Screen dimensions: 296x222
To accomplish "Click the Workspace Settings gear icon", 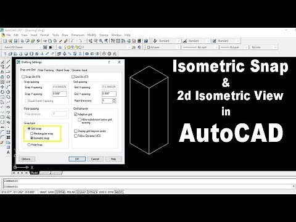I will [x=45, y=47].
